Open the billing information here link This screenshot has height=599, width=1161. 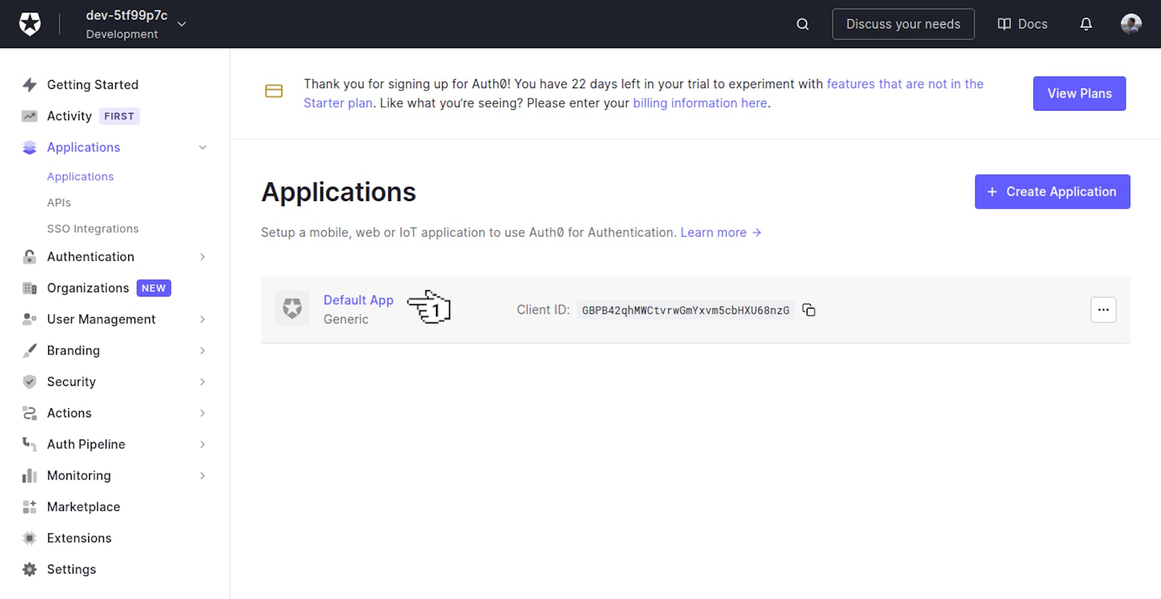tap(700, 103)
